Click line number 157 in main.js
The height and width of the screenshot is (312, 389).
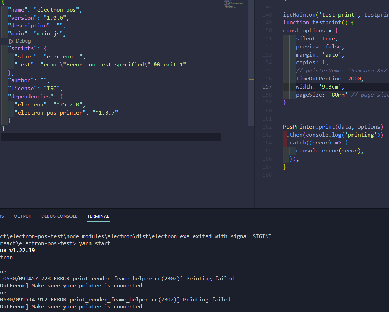[x=267, y=86]
